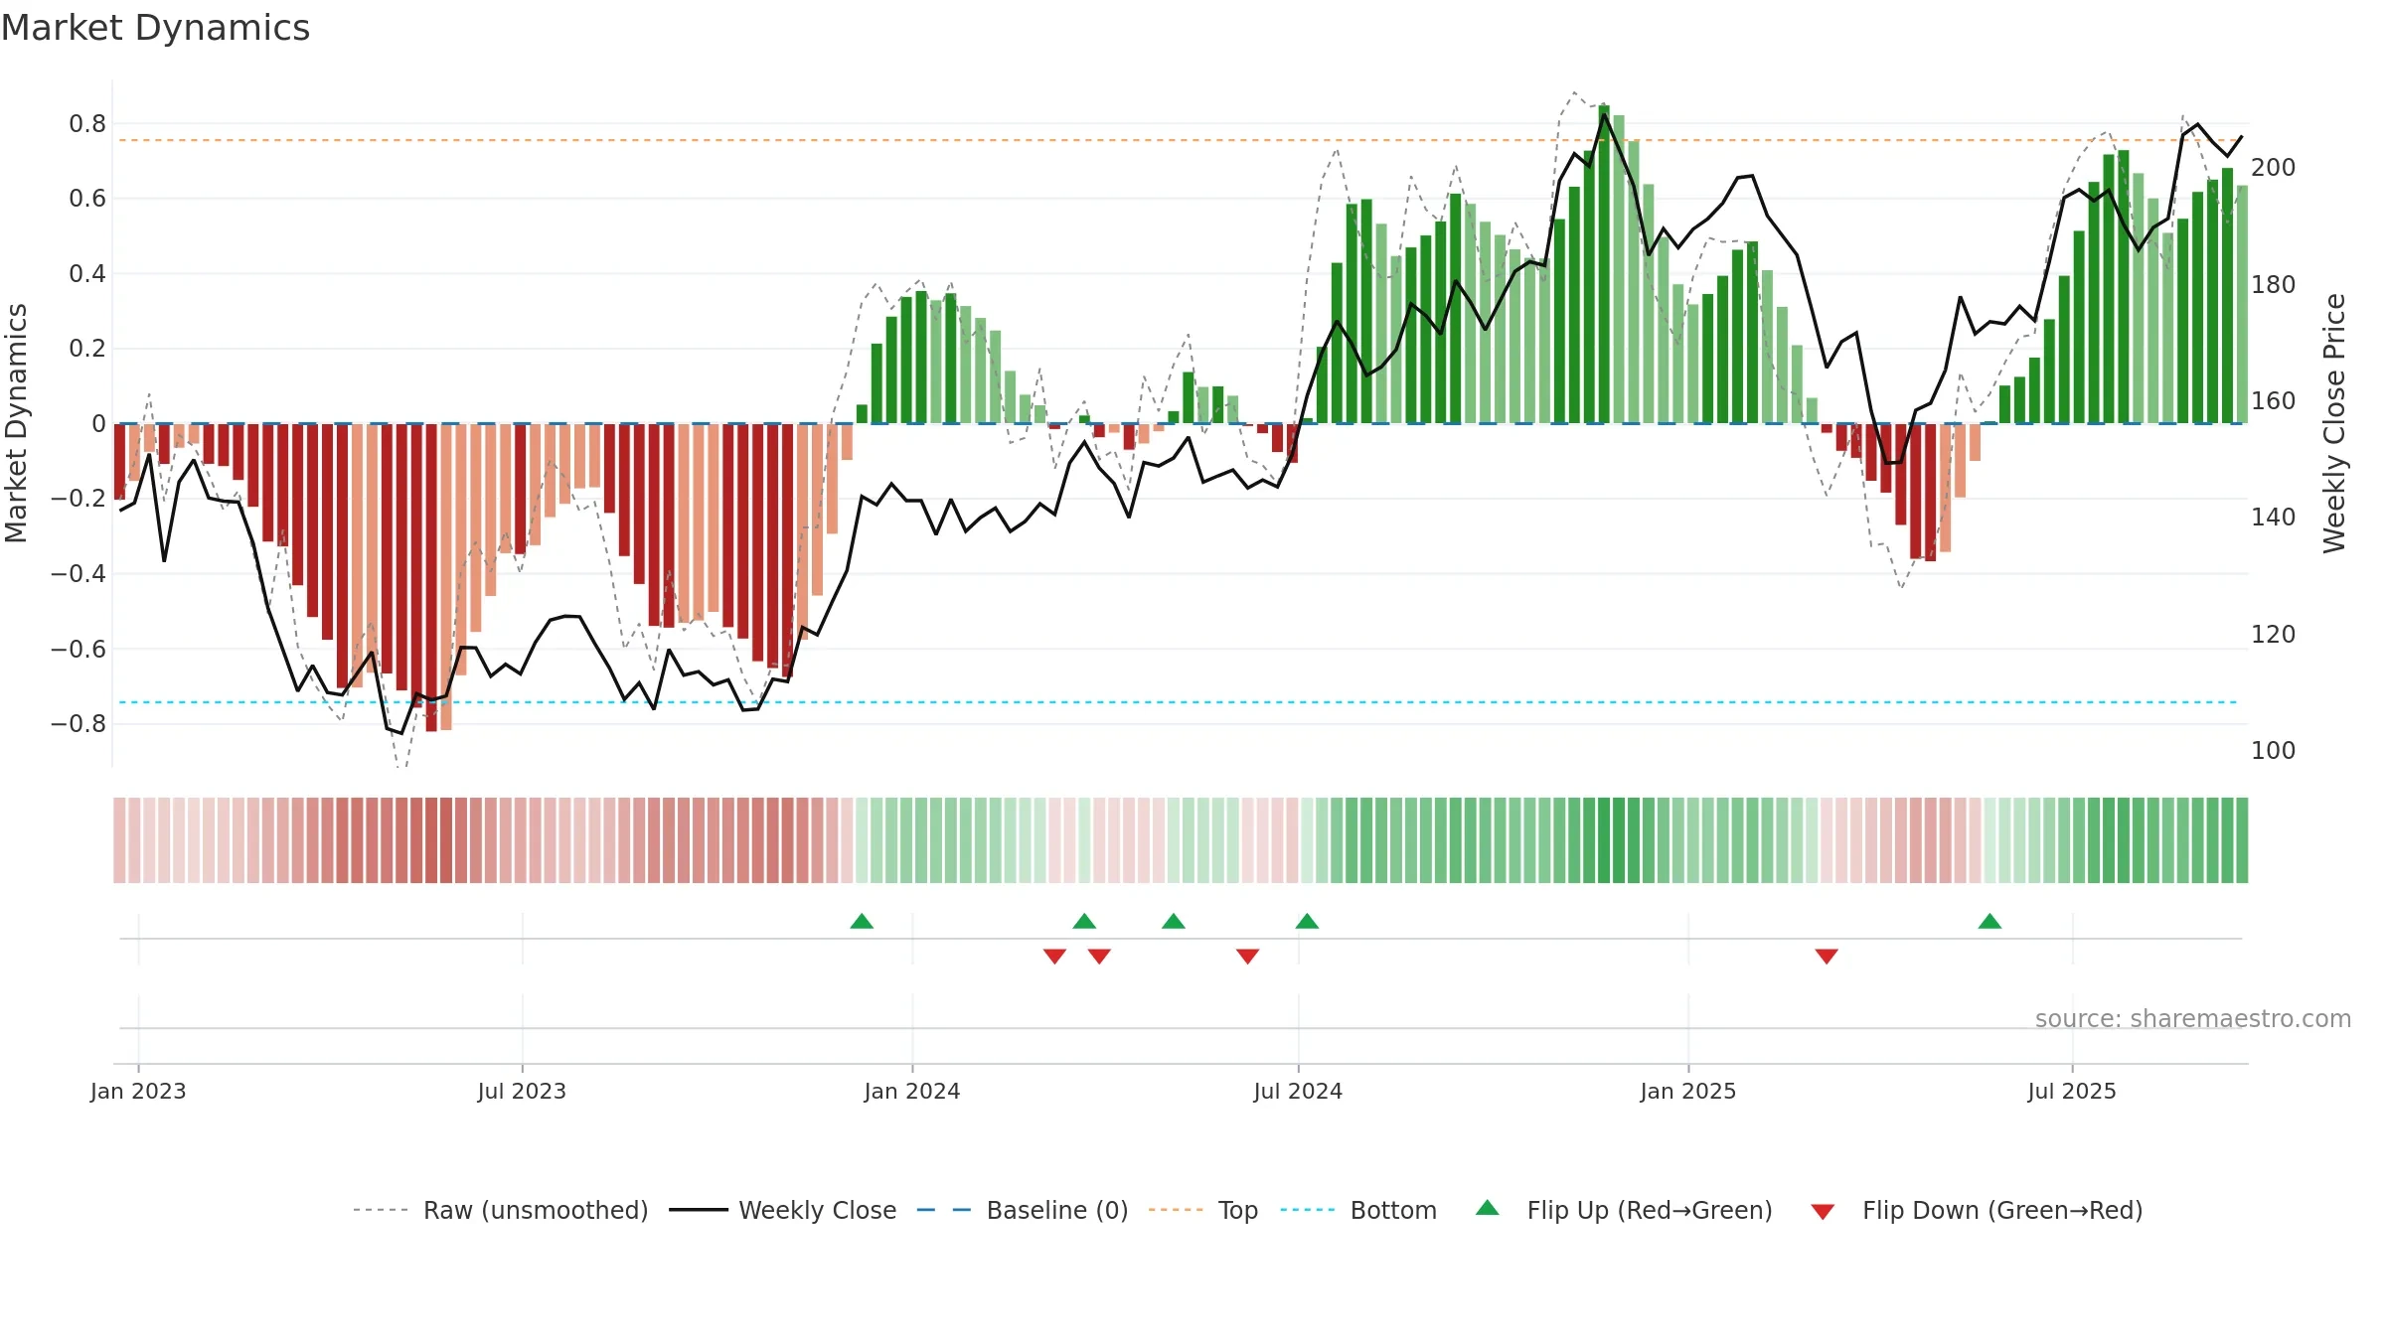Click the 'Jul 2025' x-axis label
Image resolution: width=2385 pixels, height=1341 pixels.
2072,1091
